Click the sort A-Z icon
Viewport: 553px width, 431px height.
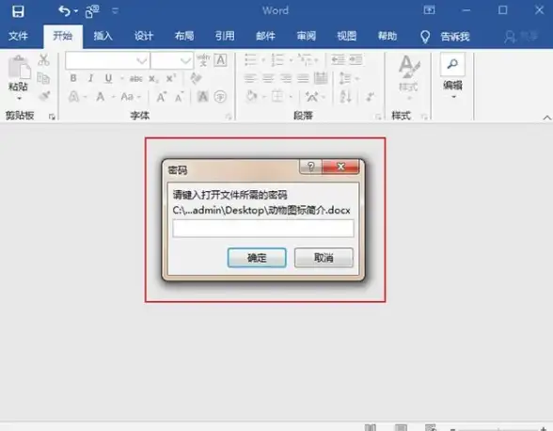pyautogui.click(x=345, y=96)
